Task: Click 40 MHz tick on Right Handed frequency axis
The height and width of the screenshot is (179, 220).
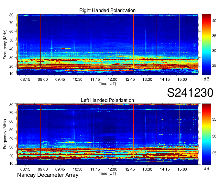Action: [x=12, y=49]
